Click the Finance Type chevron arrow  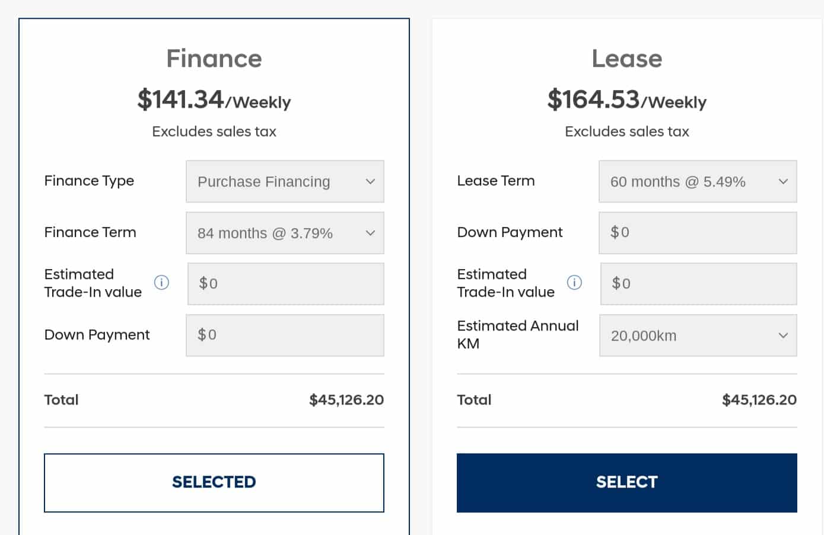tap(370, 181)
